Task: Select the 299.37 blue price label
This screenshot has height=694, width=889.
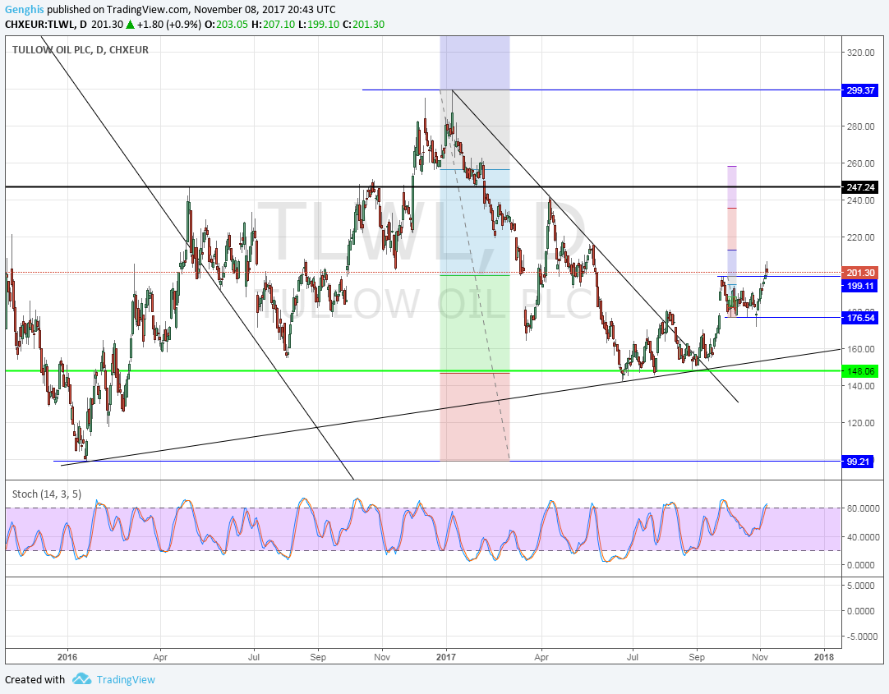Action: (x=859, y=90)
